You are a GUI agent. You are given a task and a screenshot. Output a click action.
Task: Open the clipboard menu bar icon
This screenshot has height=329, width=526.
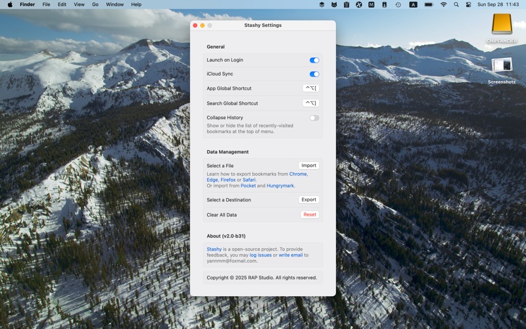[x=347, y=5]
